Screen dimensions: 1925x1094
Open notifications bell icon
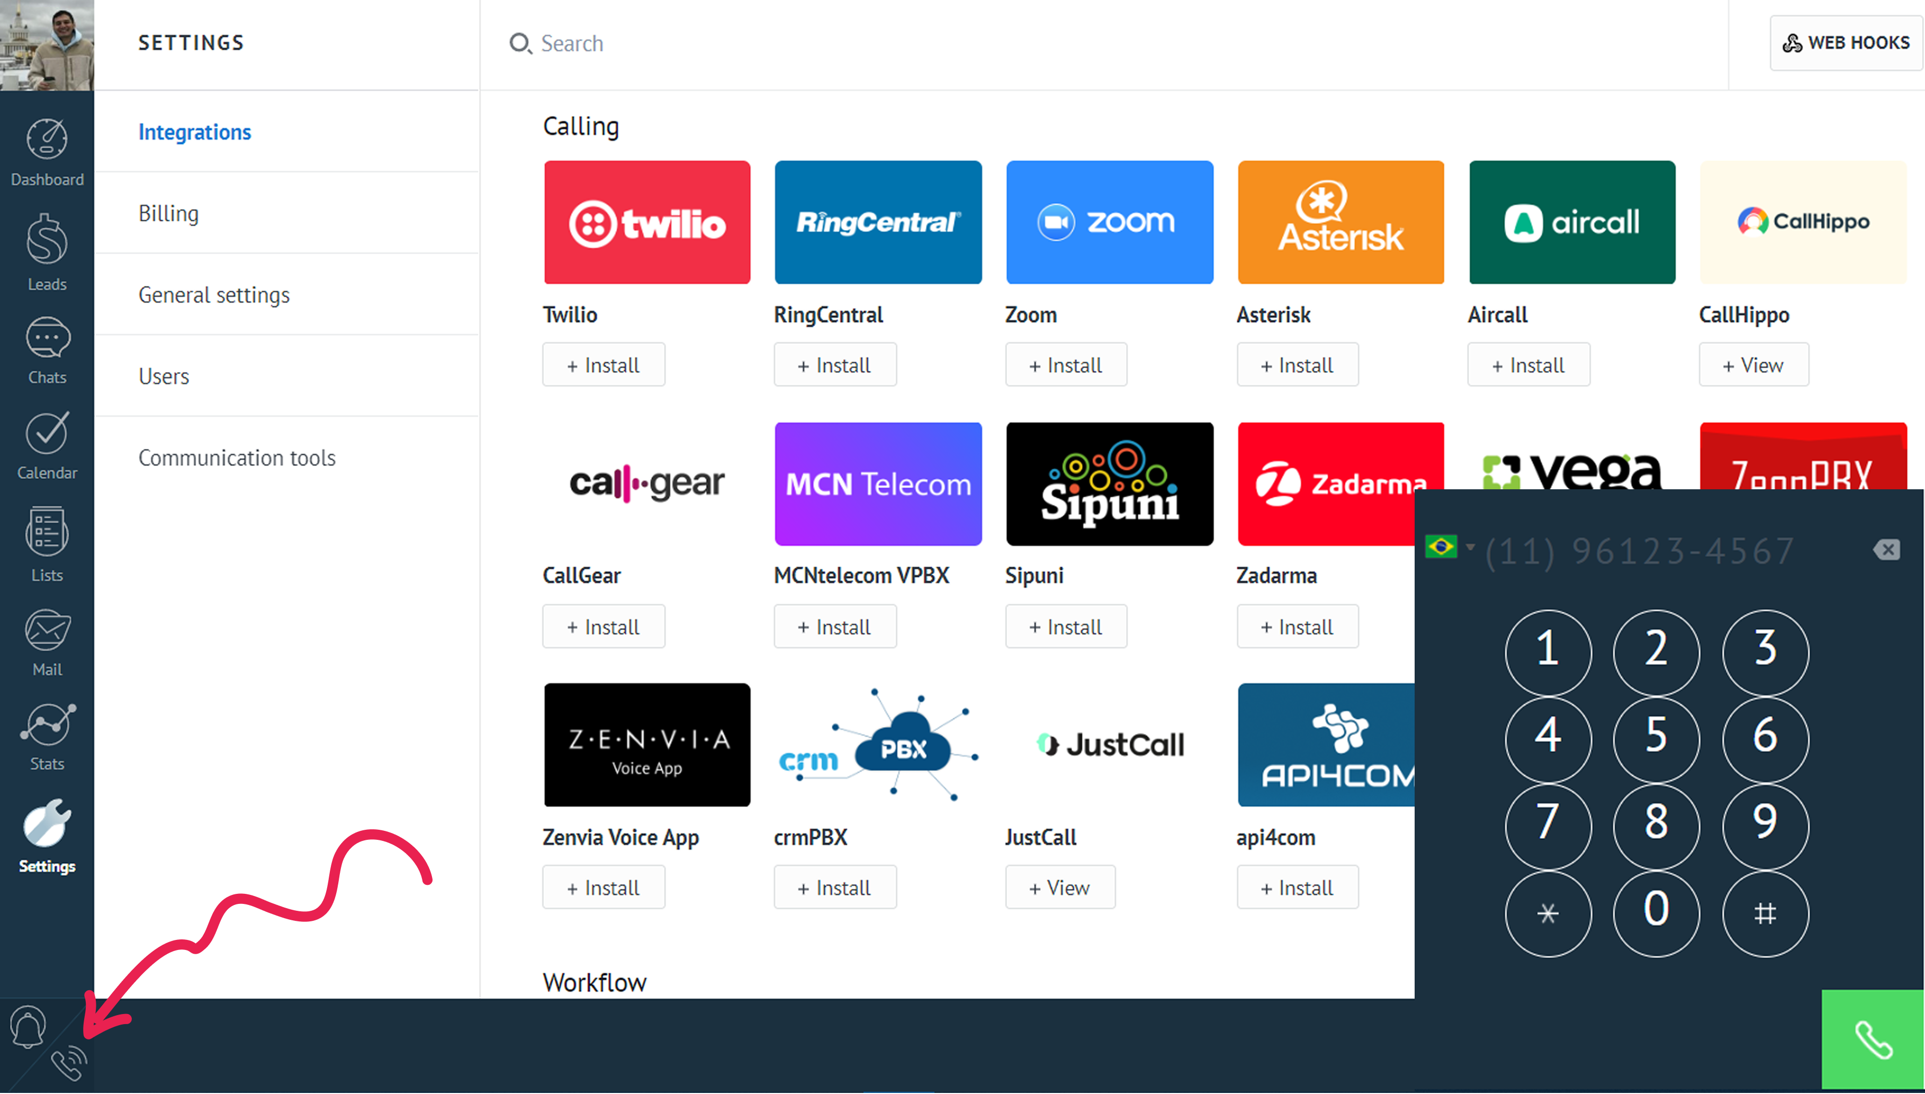point(28,1026)
